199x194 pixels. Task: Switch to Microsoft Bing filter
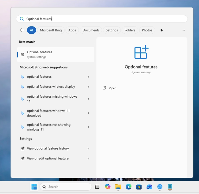click(51, 30)
